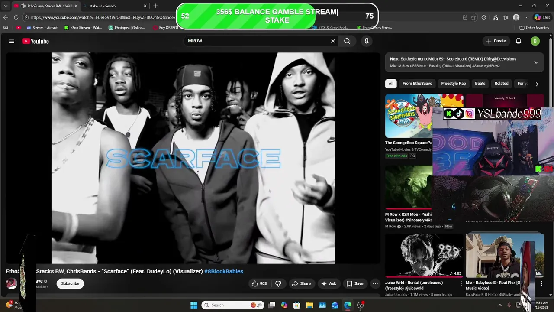554x312 pixels.
Task: Select the Freestyle Rap chip
Action: pyautogui.click(x=454, y=84)
